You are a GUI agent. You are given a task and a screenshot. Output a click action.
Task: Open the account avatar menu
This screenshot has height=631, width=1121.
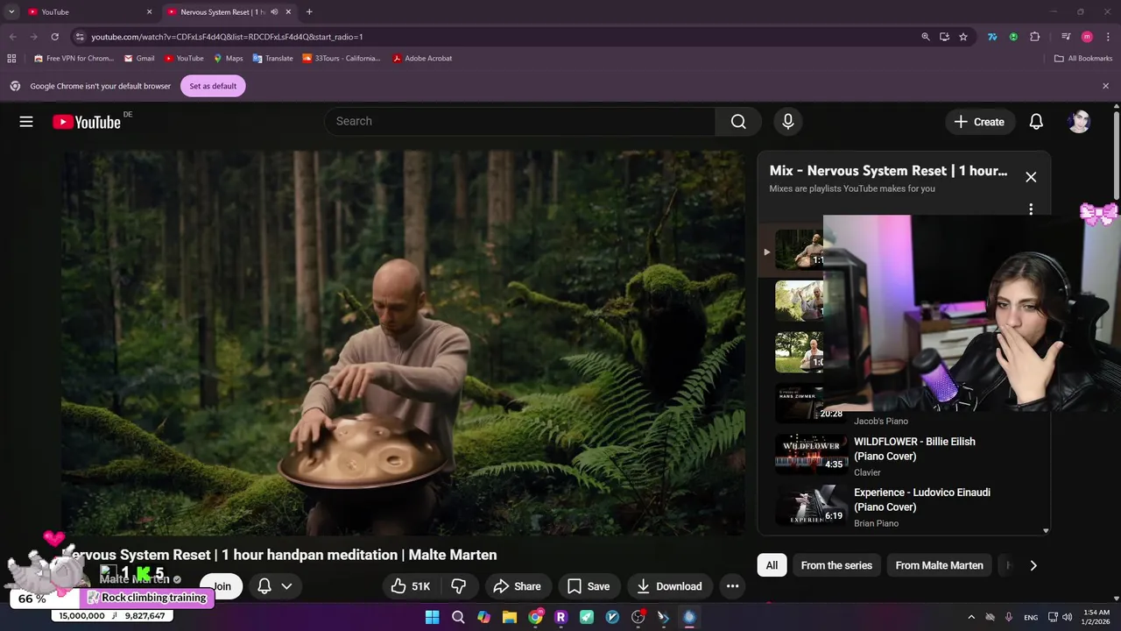[1079, 122]
